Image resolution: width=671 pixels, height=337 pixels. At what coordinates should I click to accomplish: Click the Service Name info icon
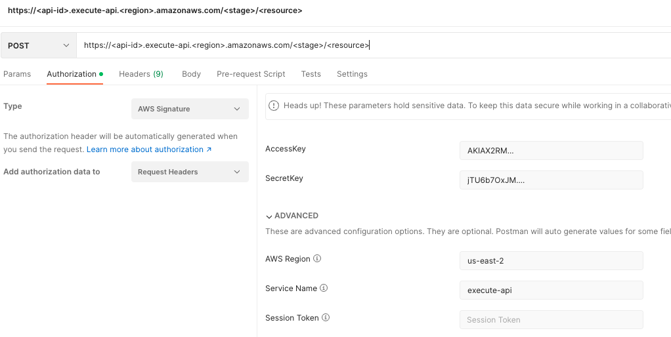point(324,288)
